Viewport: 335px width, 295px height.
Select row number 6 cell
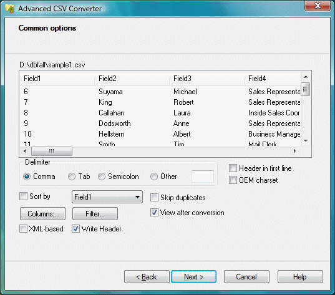pos(26,92)
